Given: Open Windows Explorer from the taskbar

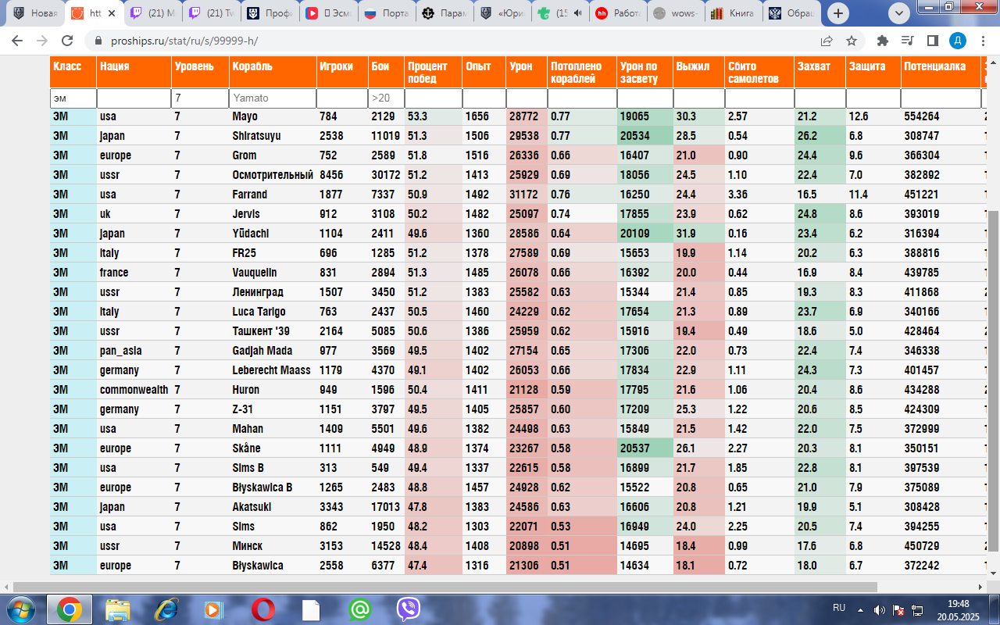Looking at the screenshot, I should click(x=118, y=609).
